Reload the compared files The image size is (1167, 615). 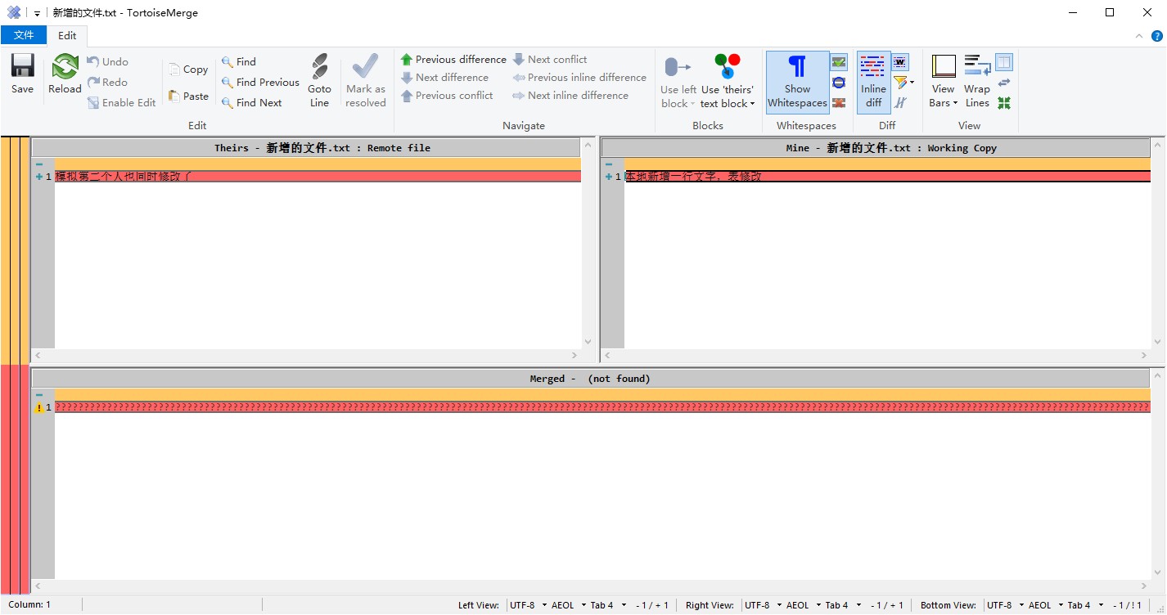click(x=65, y=74)
